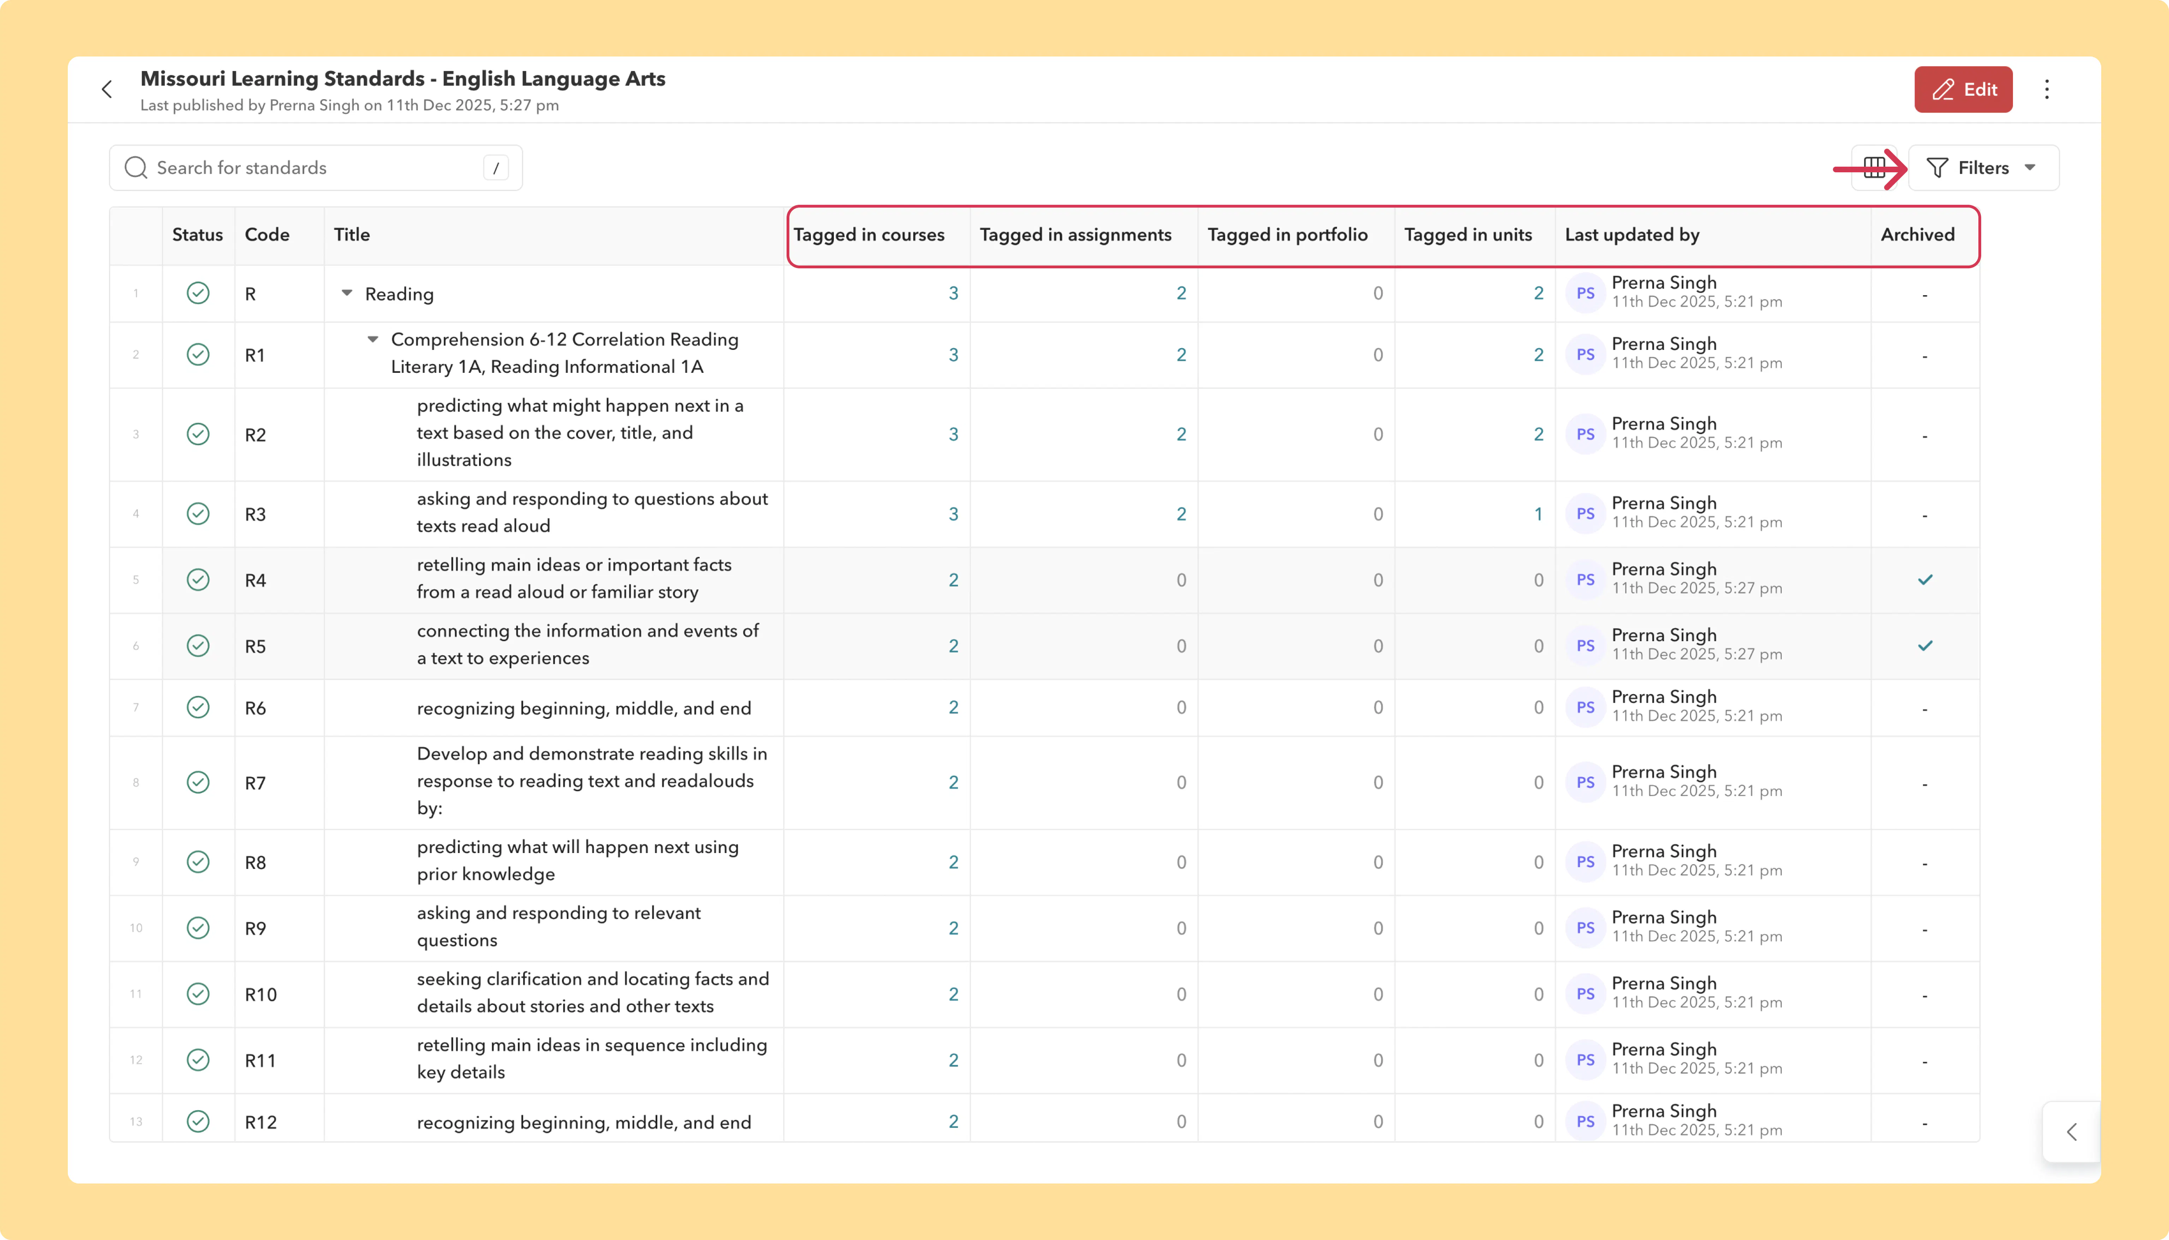2169x1240 pixels.
Task: Open courses count 3 for Reading row
Action: pos(954,294)
